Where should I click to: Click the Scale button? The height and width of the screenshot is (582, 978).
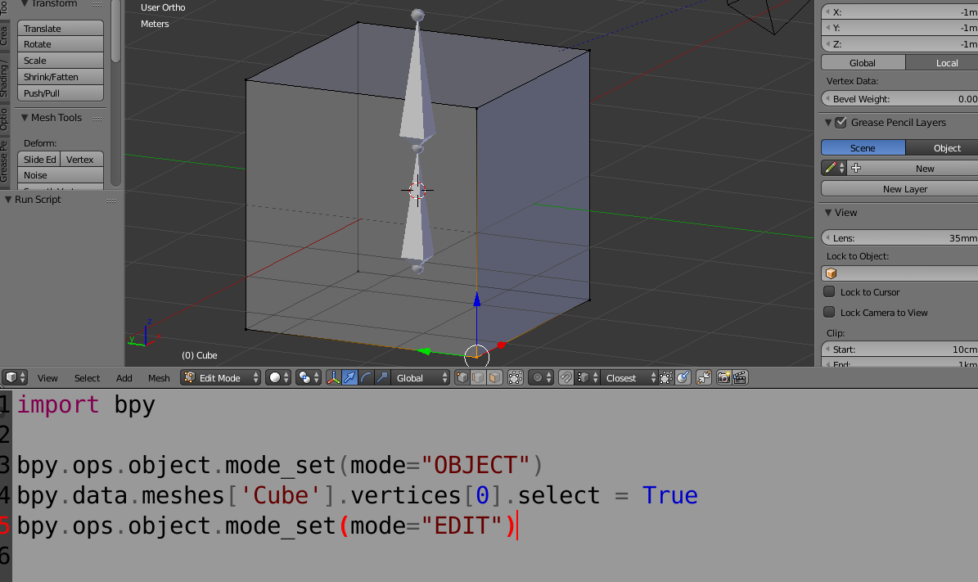[x=61, y=61]
